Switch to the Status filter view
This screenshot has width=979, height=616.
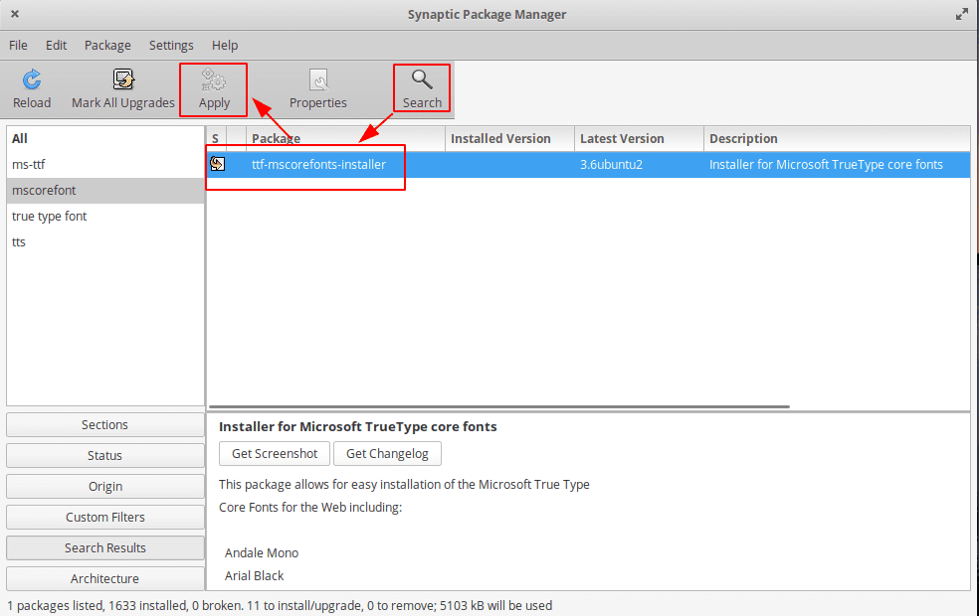(104, 455)
